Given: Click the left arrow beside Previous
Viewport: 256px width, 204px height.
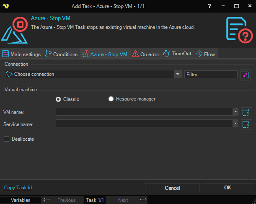Looking at the screenshot, I should pyautogui.click(x=47, y=200).
